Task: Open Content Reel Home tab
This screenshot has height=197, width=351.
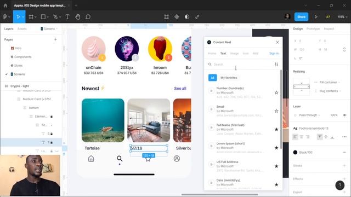Action: (212, 54)
